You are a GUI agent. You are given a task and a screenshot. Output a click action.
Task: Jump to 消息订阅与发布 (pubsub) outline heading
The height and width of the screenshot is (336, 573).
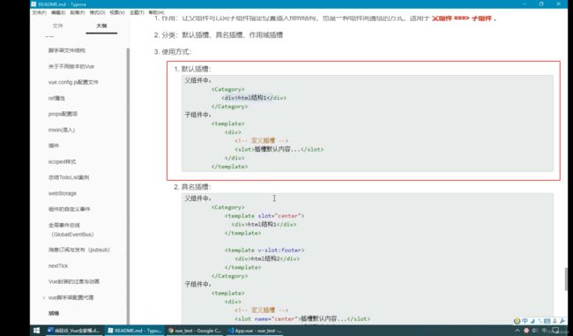click(x=79, y=250)
